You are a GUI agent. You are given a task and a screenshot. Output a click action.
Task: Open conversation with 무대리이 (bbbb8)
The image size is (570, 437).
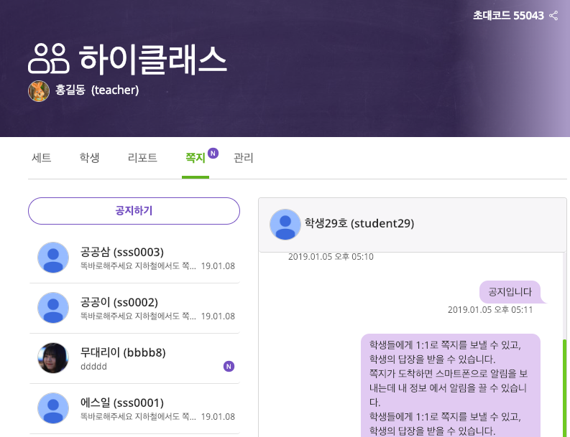point(134,359)
